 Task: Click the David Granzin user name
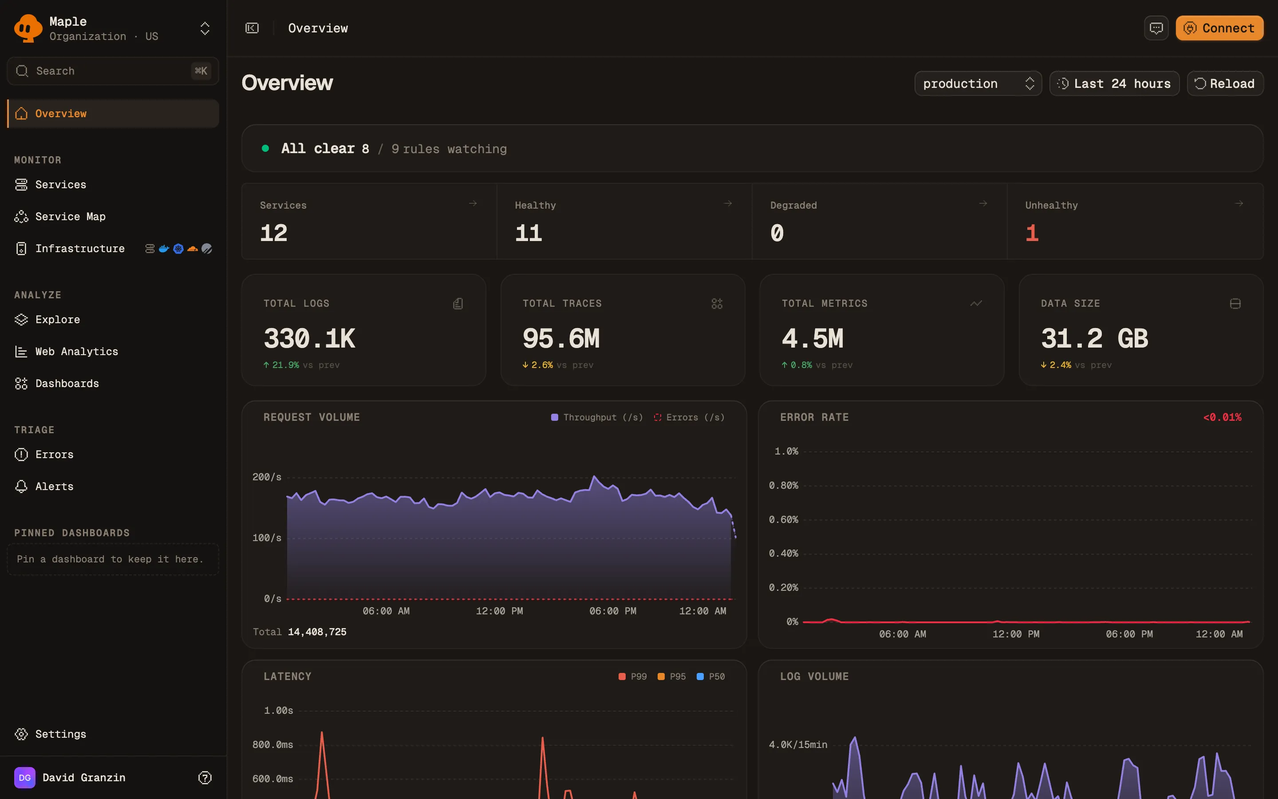click(84, 777)
